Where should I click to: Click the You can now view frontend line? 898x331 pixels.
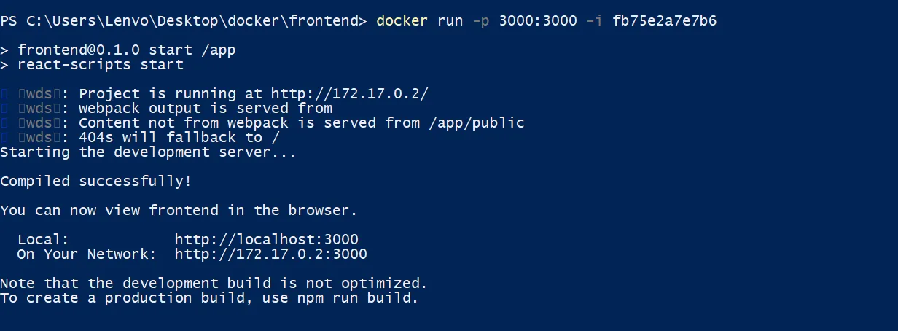[x=179, y=210]
